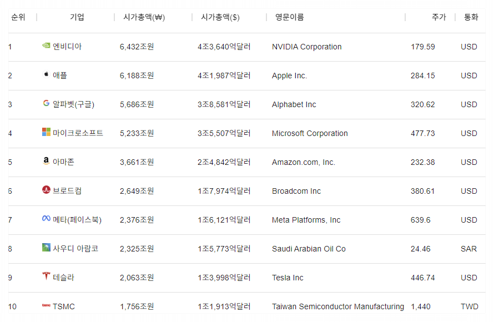494x322 pixels.
Task: Open the 사우디 아람코 company name
Action: [75, 249]
